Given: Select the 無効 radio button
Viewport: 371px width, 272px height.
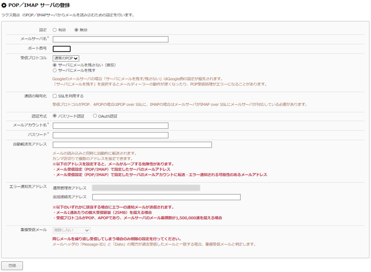Looking at the screenshot, I should point(76,30).
